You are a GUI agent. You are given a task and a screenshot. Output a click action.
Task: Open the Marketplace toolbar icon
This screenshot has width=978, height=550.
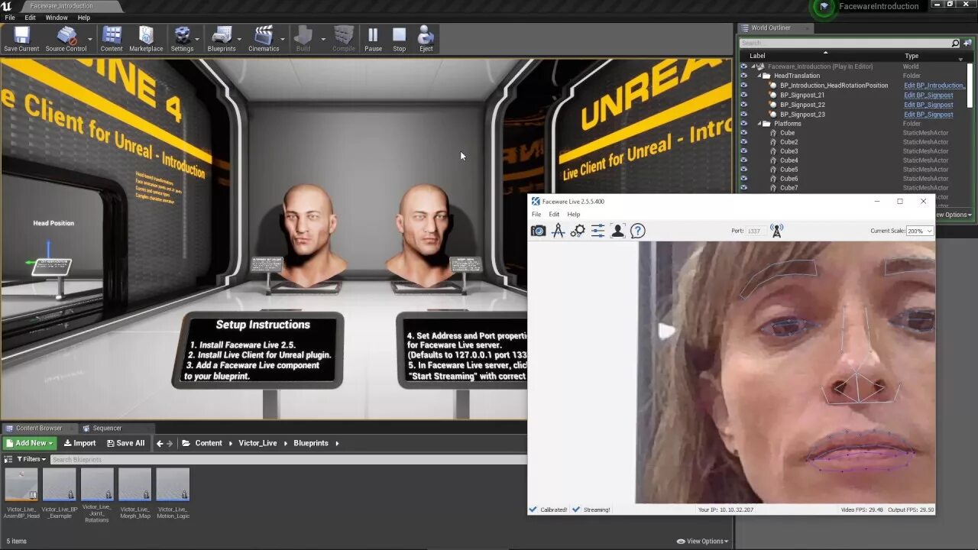(146, 39)
